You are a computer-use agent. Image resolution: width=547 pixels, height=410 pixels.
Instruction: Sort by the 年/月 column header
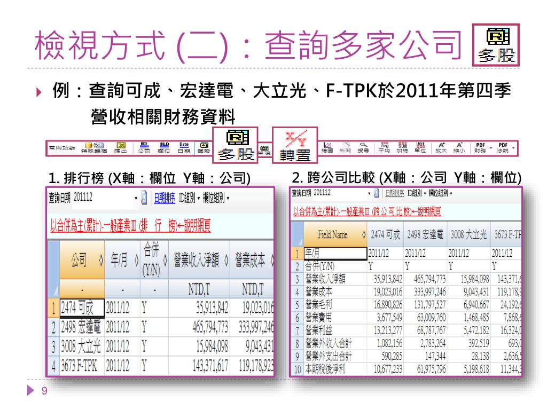pyautogui.click(x=122, y=260)
